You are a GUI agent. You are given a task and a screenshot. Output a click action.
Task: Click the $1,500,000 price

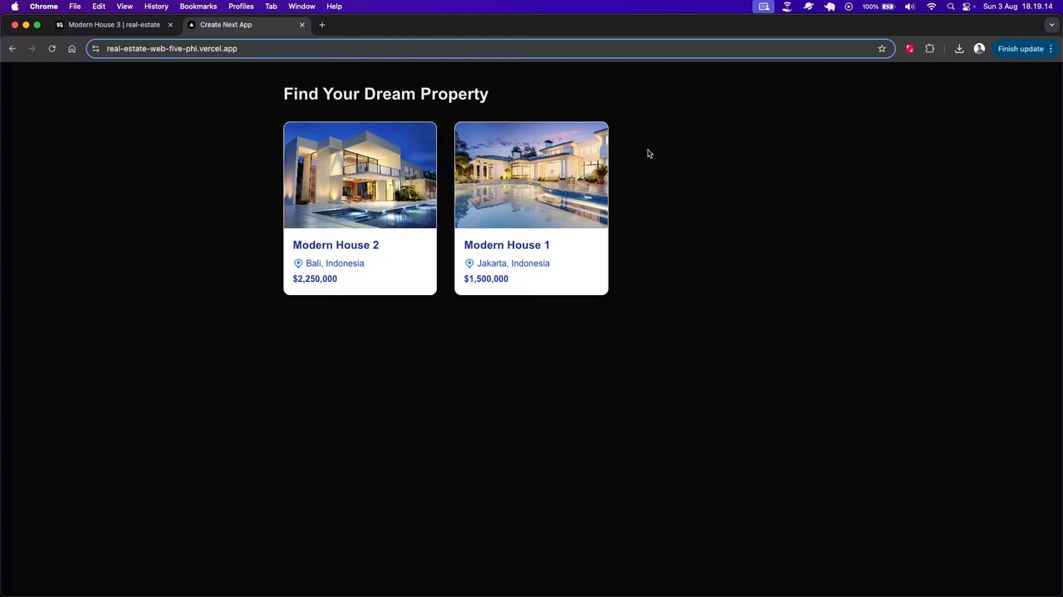[486, 279]
